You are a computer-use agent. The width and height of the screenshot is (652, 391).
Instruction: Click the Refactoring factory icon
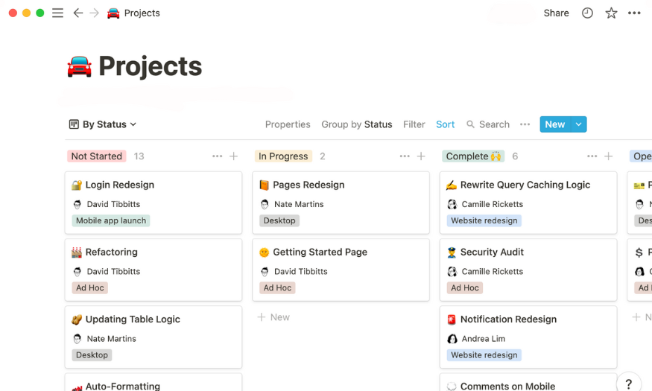(77, 252)
